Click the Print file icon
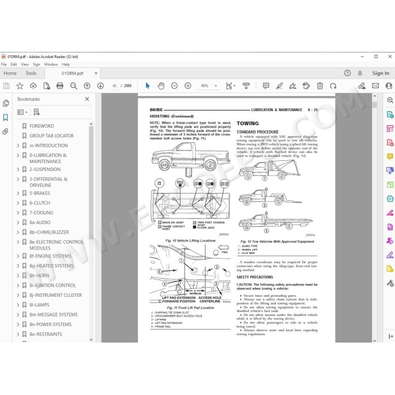The image size is (395, 395). (60, 86)
